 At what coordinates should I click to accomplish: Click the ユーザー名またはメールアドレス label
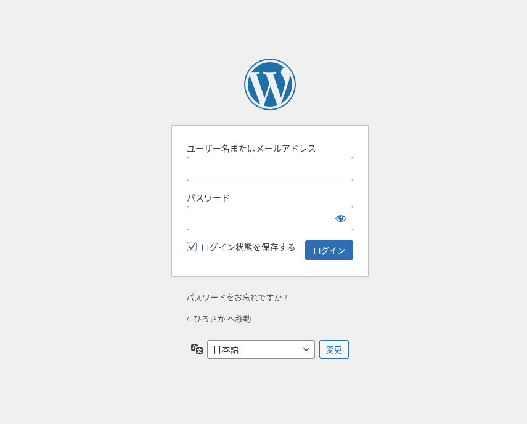251,149
